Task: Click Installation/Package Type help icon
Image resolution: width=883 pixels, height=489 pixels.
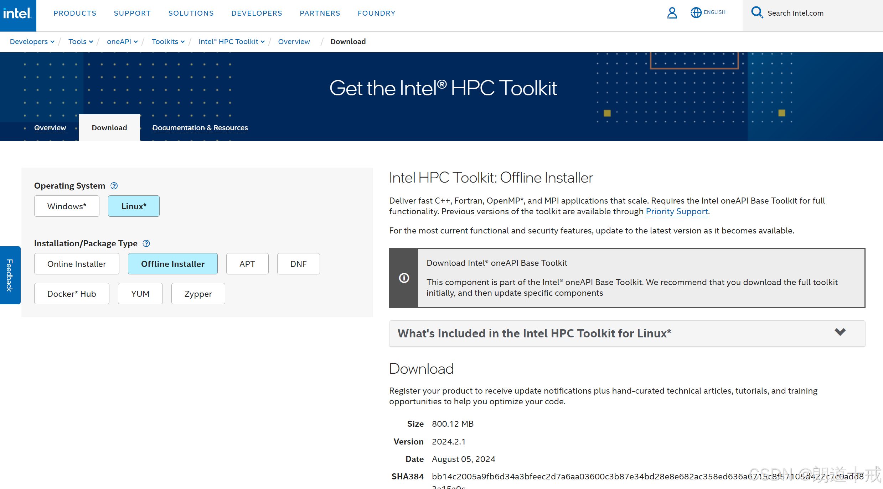Action: click(146, 243)
